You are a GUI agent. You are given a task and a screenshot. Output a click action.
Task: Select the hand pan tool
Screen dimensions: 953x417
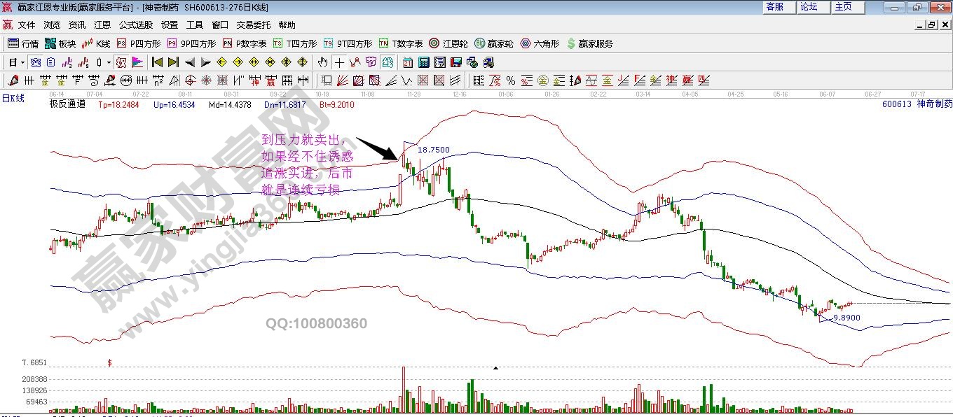(x=322, y=62)
